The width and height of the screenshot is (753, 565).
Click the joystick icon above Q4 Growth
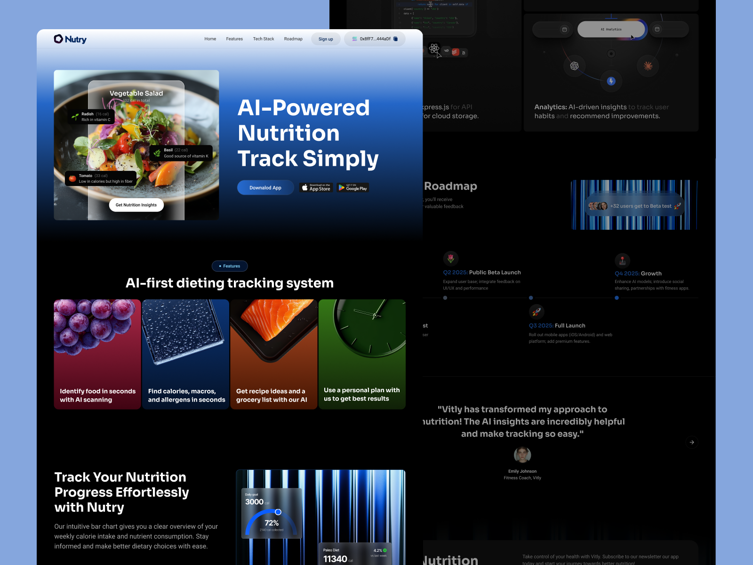(x=622, y=260)
